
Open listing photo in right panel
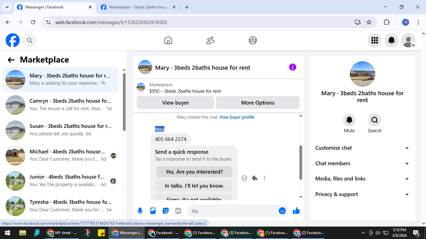click(x=362, y=74)
